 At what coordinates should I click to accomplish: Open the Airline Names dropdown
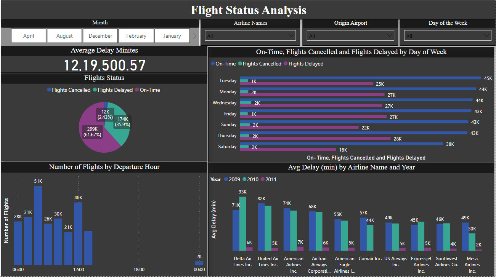[x=250, y=36]
